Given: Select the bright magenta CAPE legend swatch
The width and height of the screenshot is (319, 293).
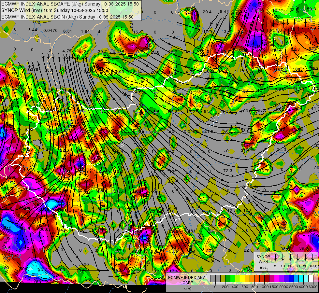Looking at the screenshot, I should 277,278.
